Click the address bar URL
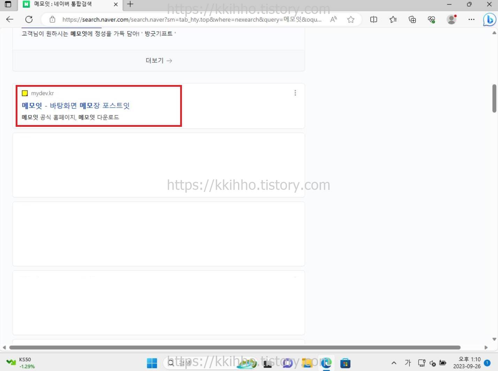Viewport: 498px width, 371px height. pos(192,20)
